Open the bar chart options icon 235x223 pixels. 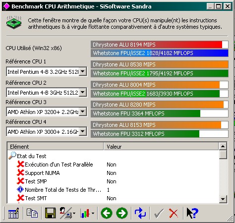tap(87, 213)
